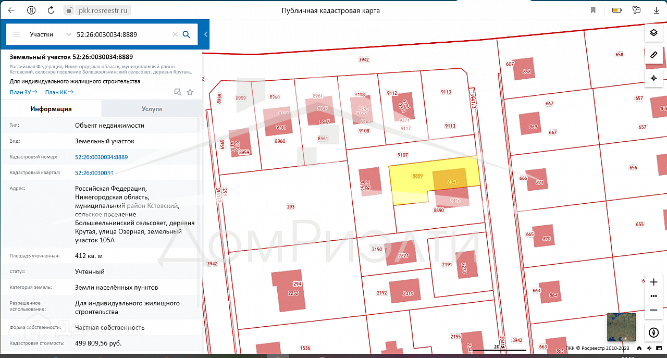Click building label 871 on the map

tap(539, 182)
